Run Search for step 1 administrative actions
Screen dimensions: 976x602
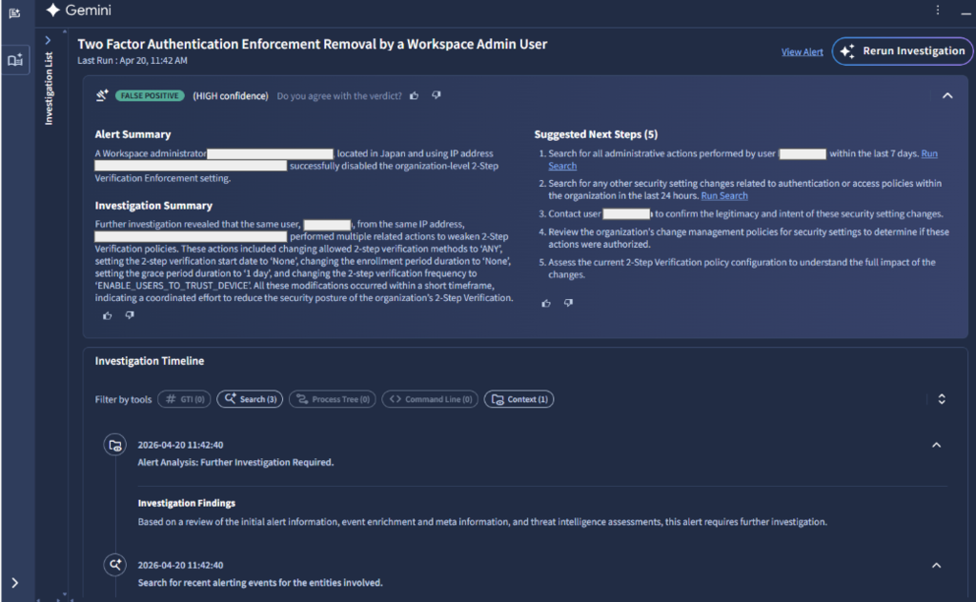(x=929, y=153)
